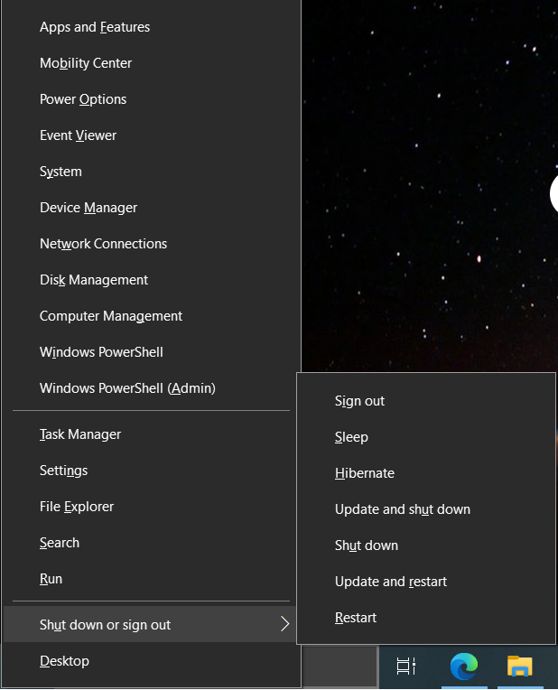Viewport: 558px width, 690px height.
Task: Open Computer Management
Action: (x=151, y=316)
